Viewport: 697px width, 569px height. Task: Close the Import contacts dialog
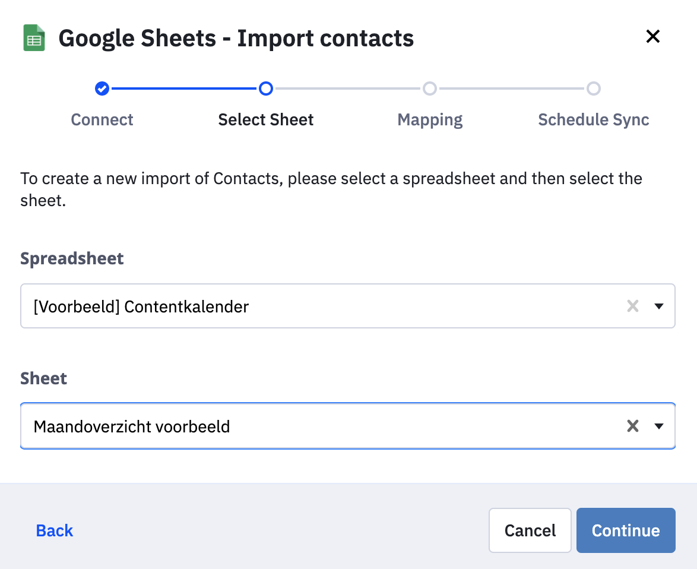tap(652, 36)
